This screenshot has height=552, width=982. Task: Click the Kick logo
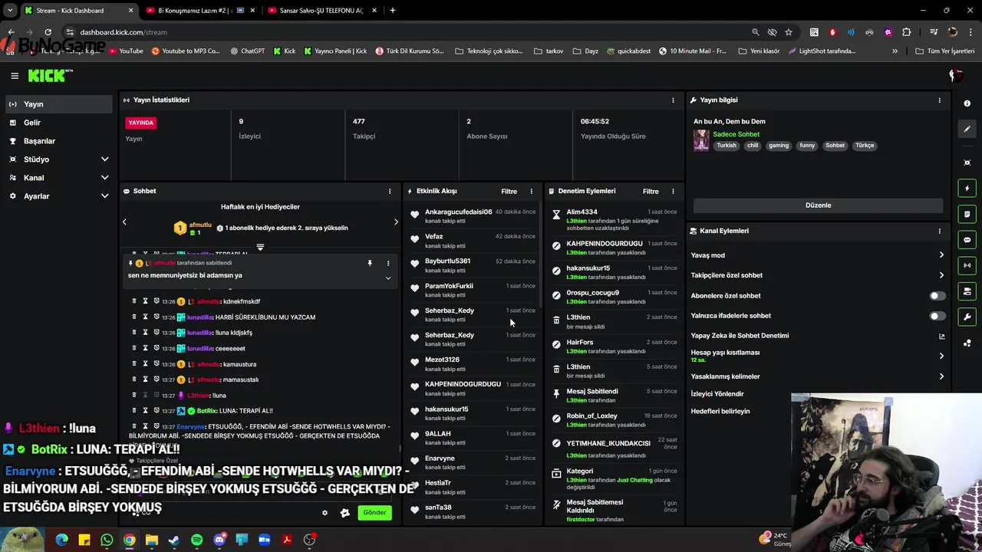click(x=50, y=75)
